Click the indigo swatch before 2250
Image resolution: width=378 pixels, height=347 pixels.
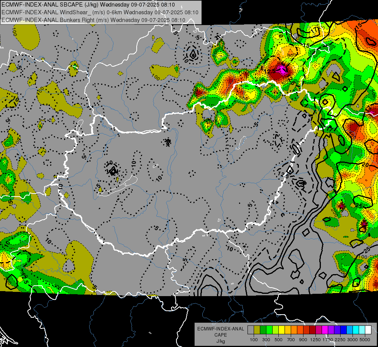pos(337,330)
